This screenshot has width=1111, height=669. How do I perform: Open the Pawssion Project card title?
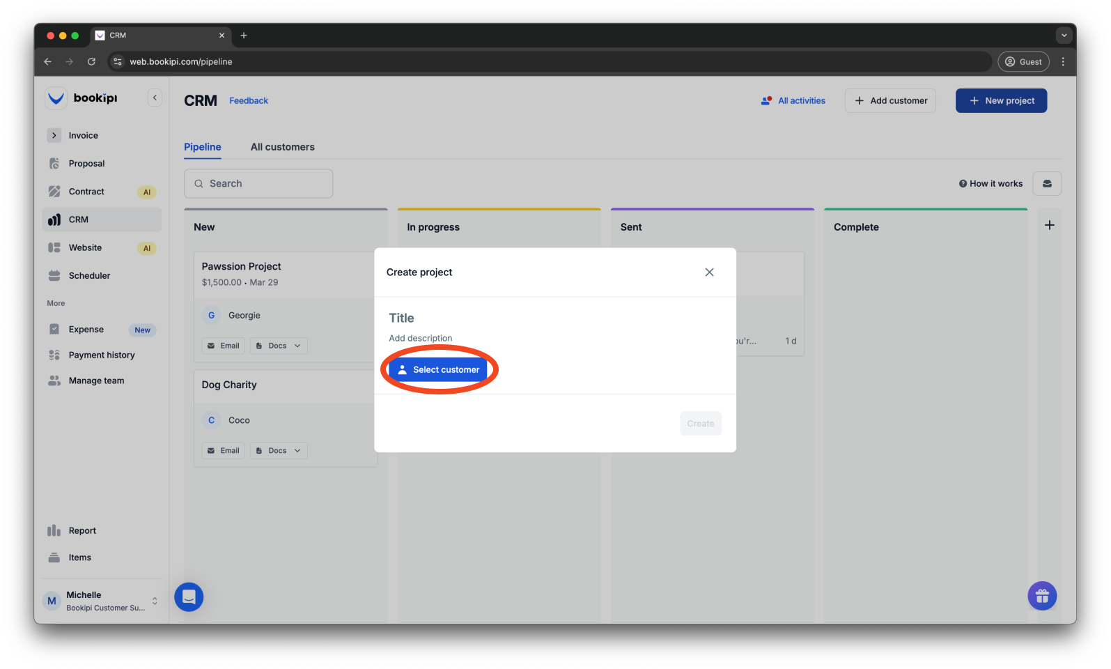pos(241,267)
